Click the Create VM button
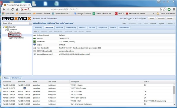The width and height of the screenshot is (177, 108). coord(161,18)
